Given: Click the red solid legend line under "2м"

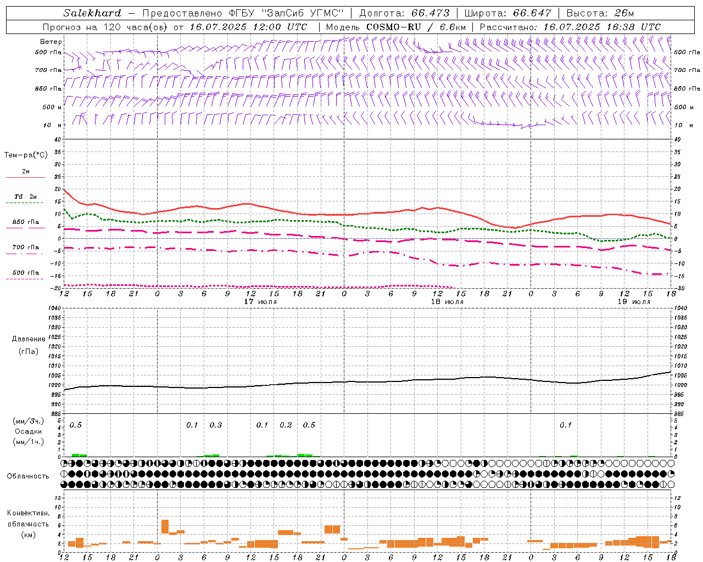Looking at the screenshot, I should tap(25, 177).
